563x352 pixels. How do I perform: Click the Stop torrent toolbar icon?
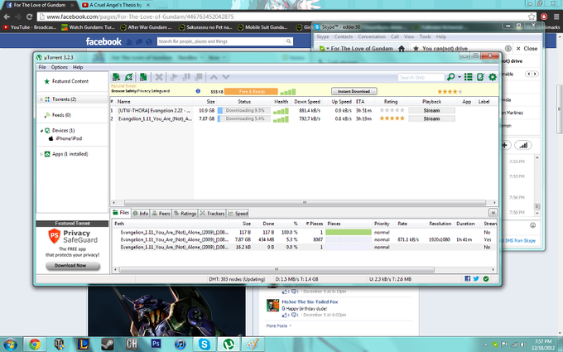point(199,77)
